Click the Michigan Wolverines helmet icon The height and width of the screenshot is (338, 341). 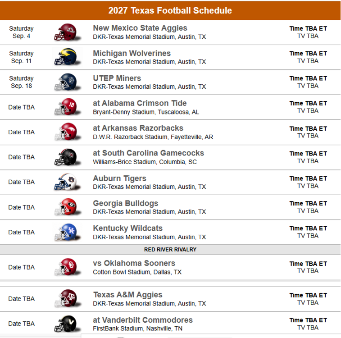65,57
